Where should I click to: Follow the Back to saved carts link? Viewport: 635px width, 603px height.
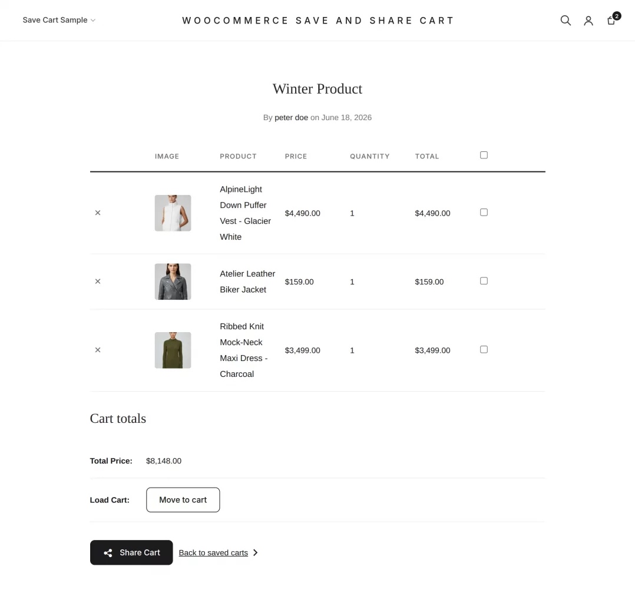(213, 553)
